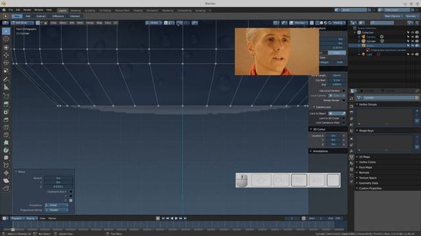421x236 pixels.
Task: Open the File menu
Action: (x=11, y=10)
